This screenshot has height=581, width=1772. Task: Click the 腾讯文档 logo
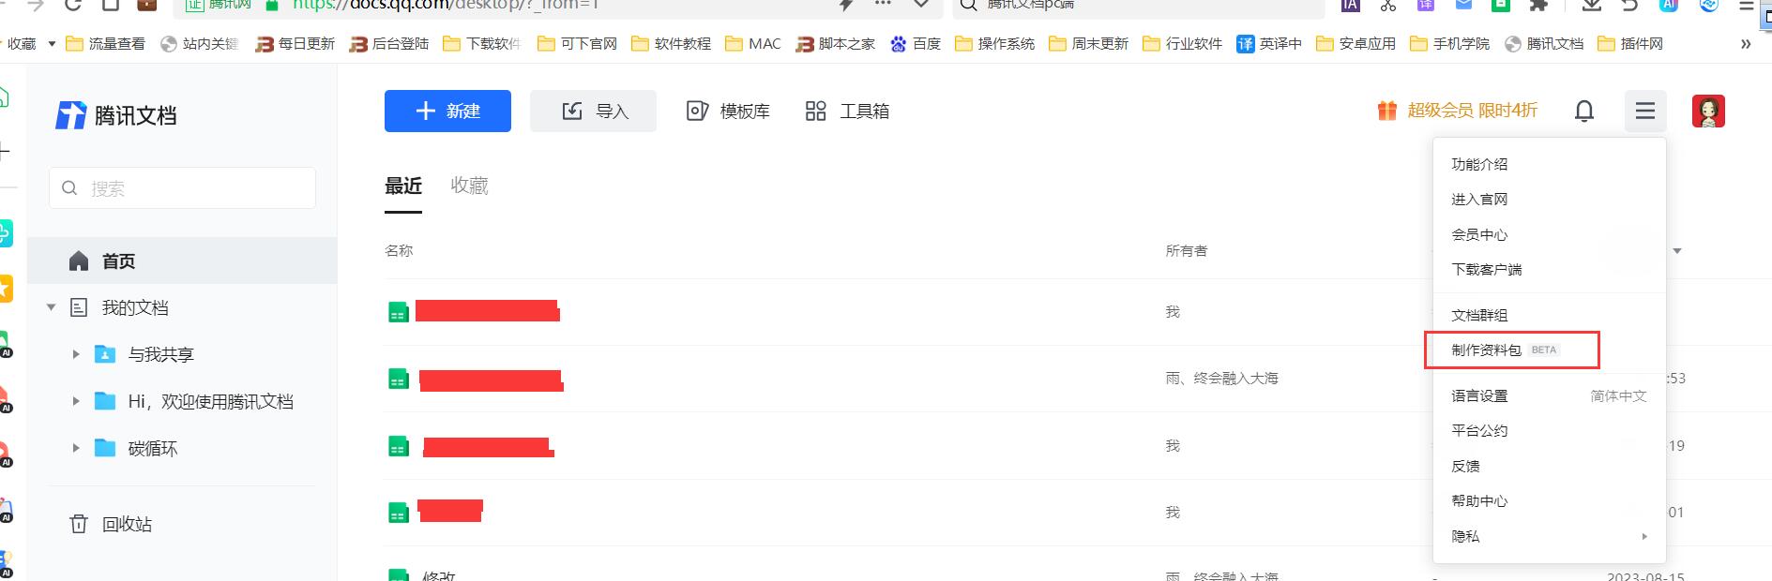[x=116, y=115]
